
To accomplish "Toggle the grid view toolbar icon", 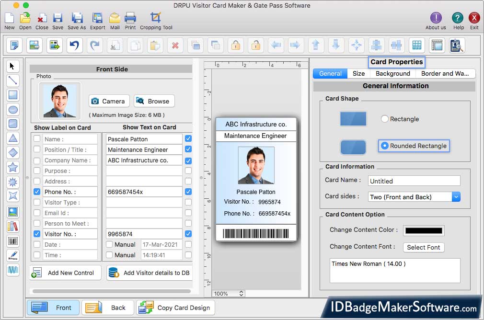I will [x=417, y=46].
